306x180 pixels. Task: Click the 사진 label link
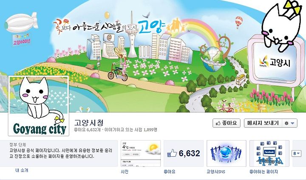125,172
